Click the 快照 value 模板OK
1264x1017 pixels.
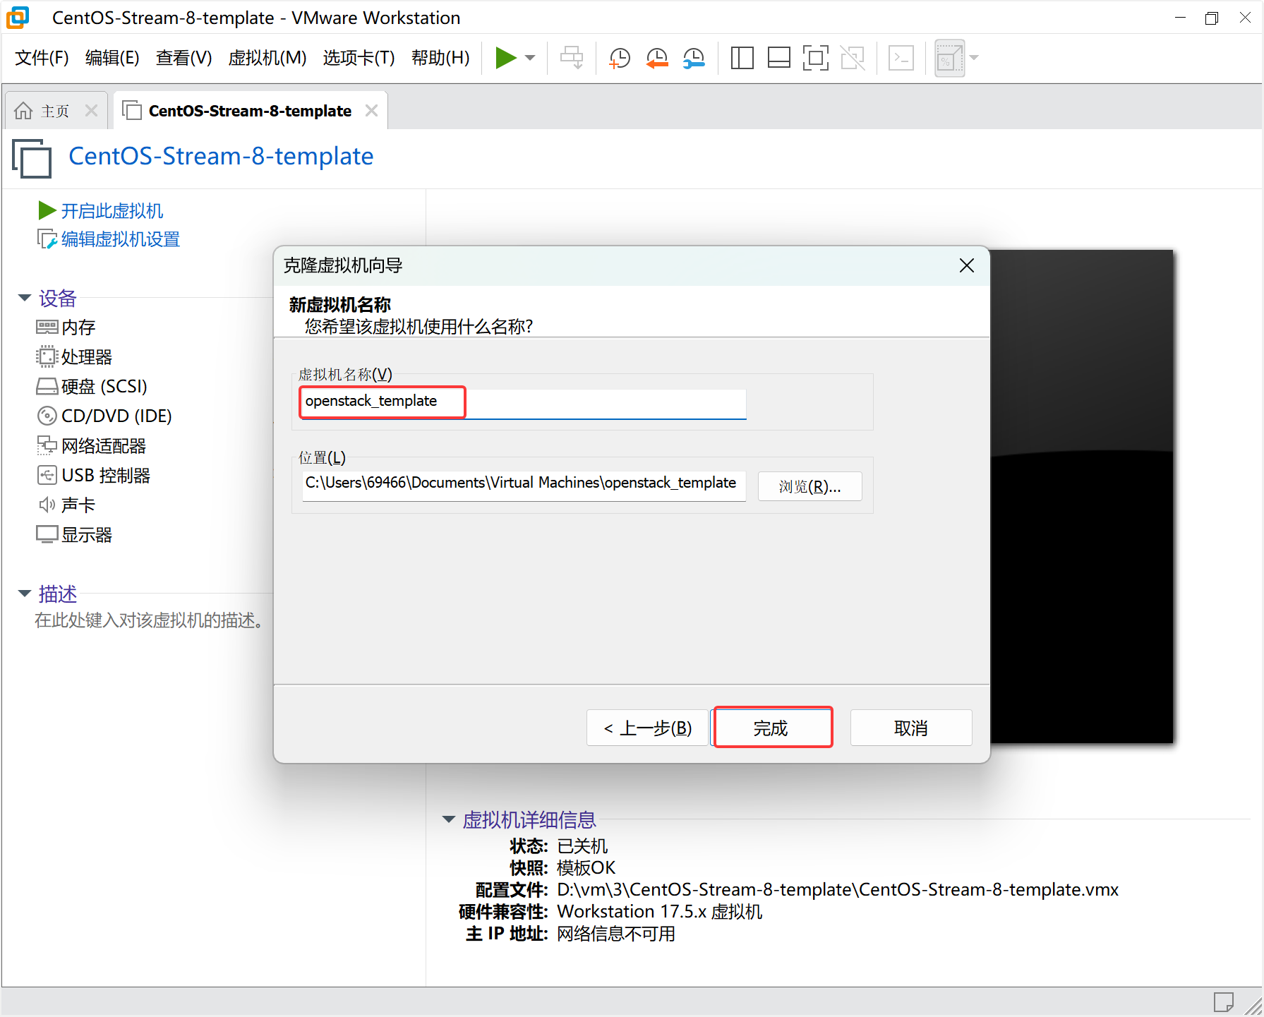click(x=586, y=867)
